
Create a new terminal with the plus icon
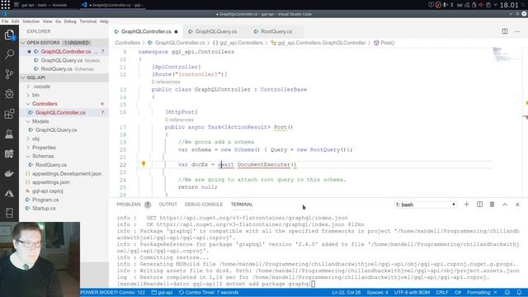pyautogui.click(x=466, y=205)
